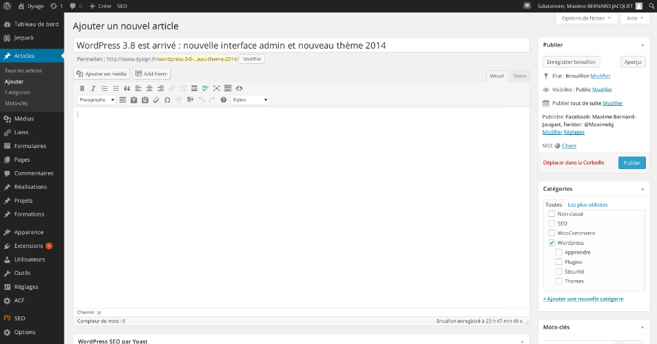Show Les plus utilisées categories tab
657x344 pixels.
click(587, 205)
